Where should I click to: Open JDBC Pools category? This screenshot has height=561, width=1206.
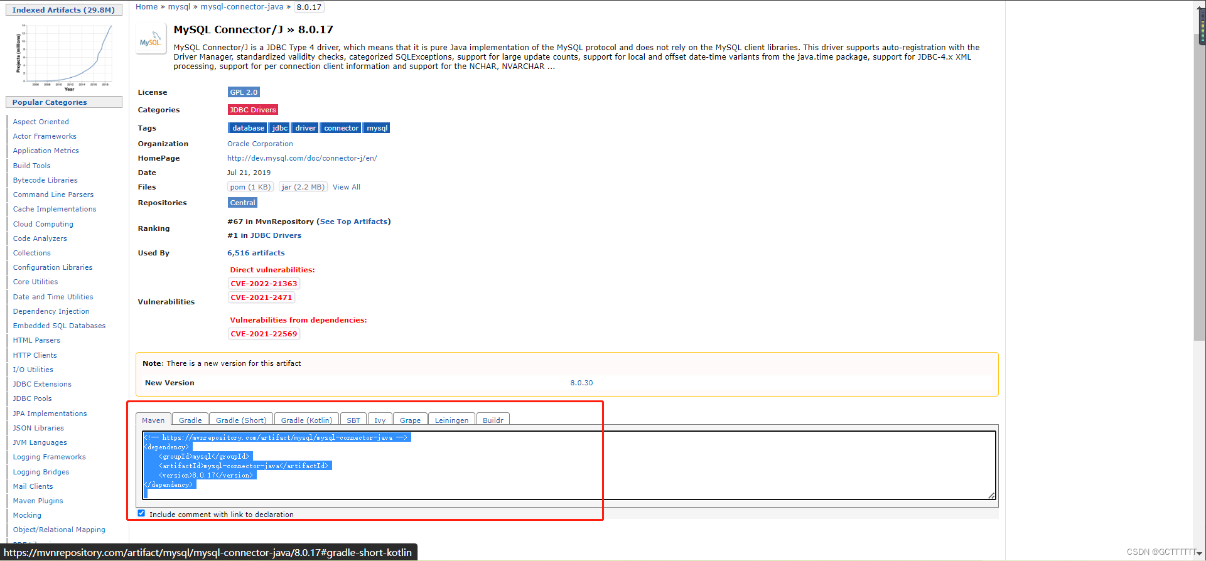32,398
